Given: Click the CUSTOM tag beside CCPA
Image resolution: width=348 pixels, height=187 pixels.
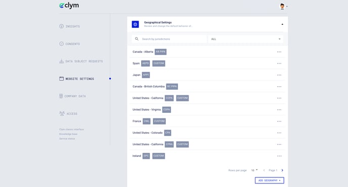Looking at the screenshot, I should (x=183, y=98).
